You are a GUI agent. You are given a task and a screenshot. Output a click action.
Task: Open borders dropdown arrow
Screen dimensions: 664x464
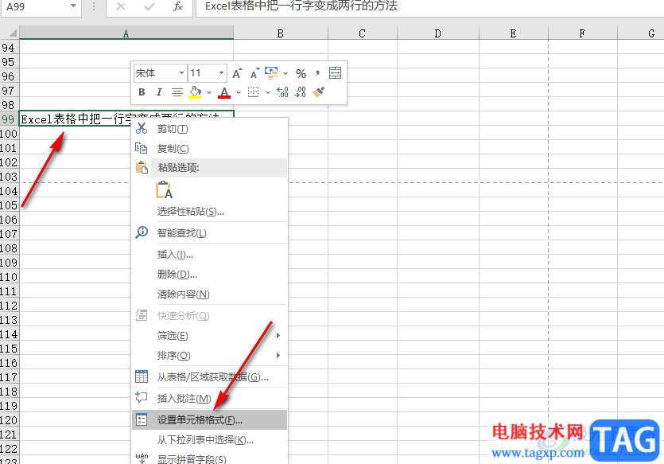[x=268, y=92]
